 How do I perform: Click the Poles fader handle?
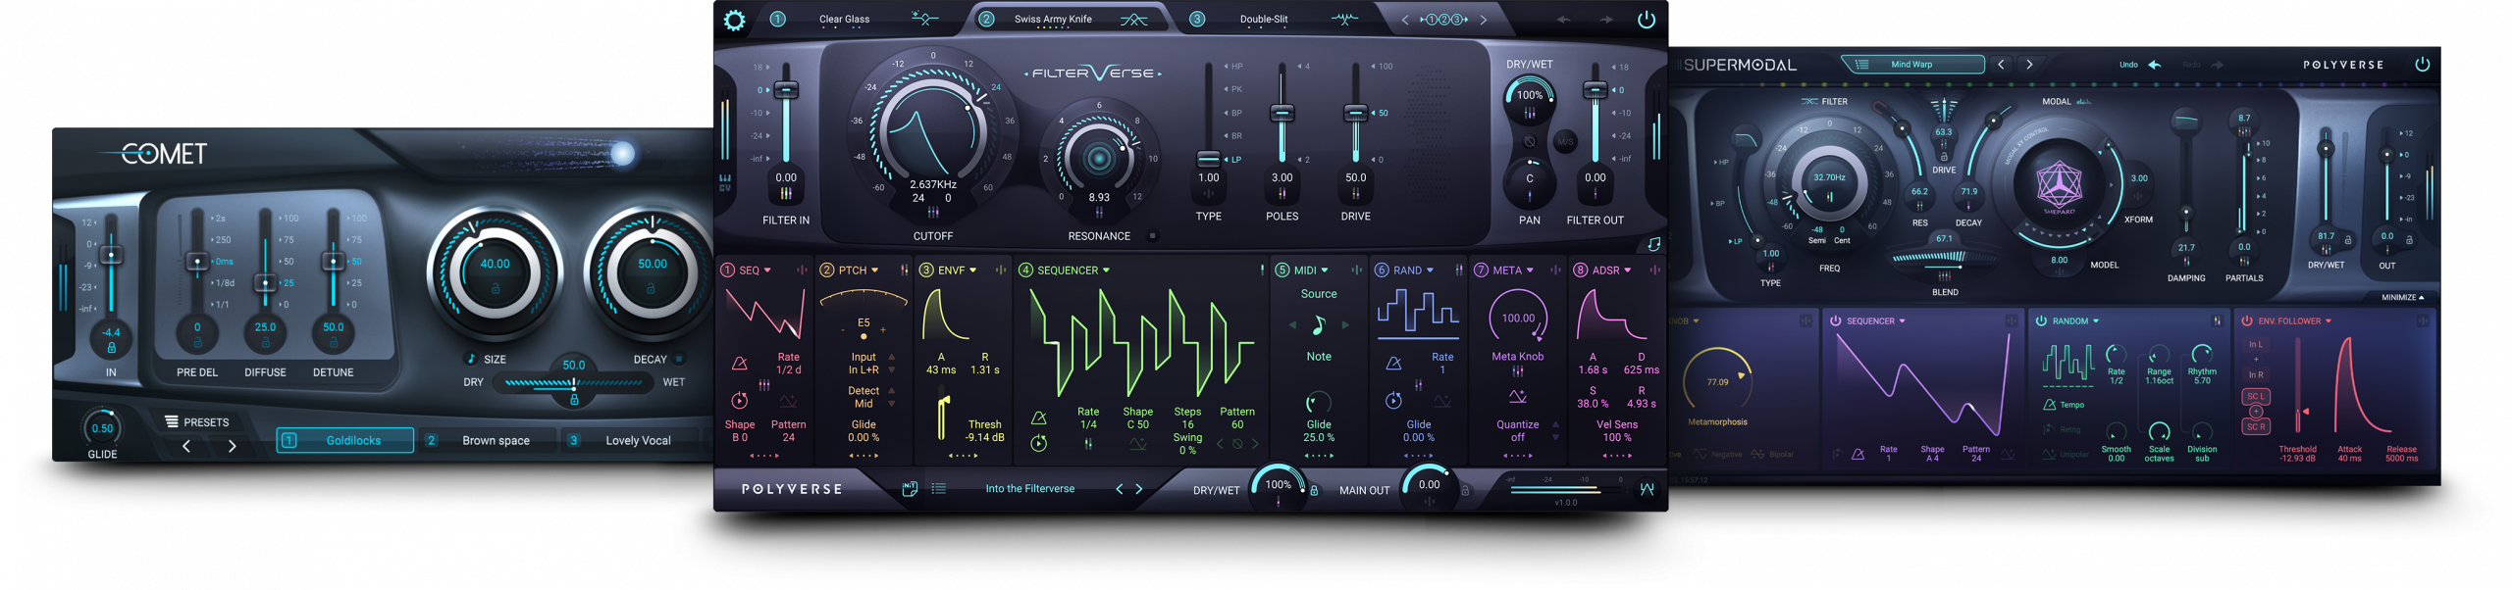tap(1282, 113)
